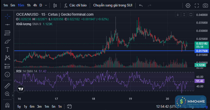Click the 0.017508 price label
This screenshot has height=110, width=210.
point(202,51)
